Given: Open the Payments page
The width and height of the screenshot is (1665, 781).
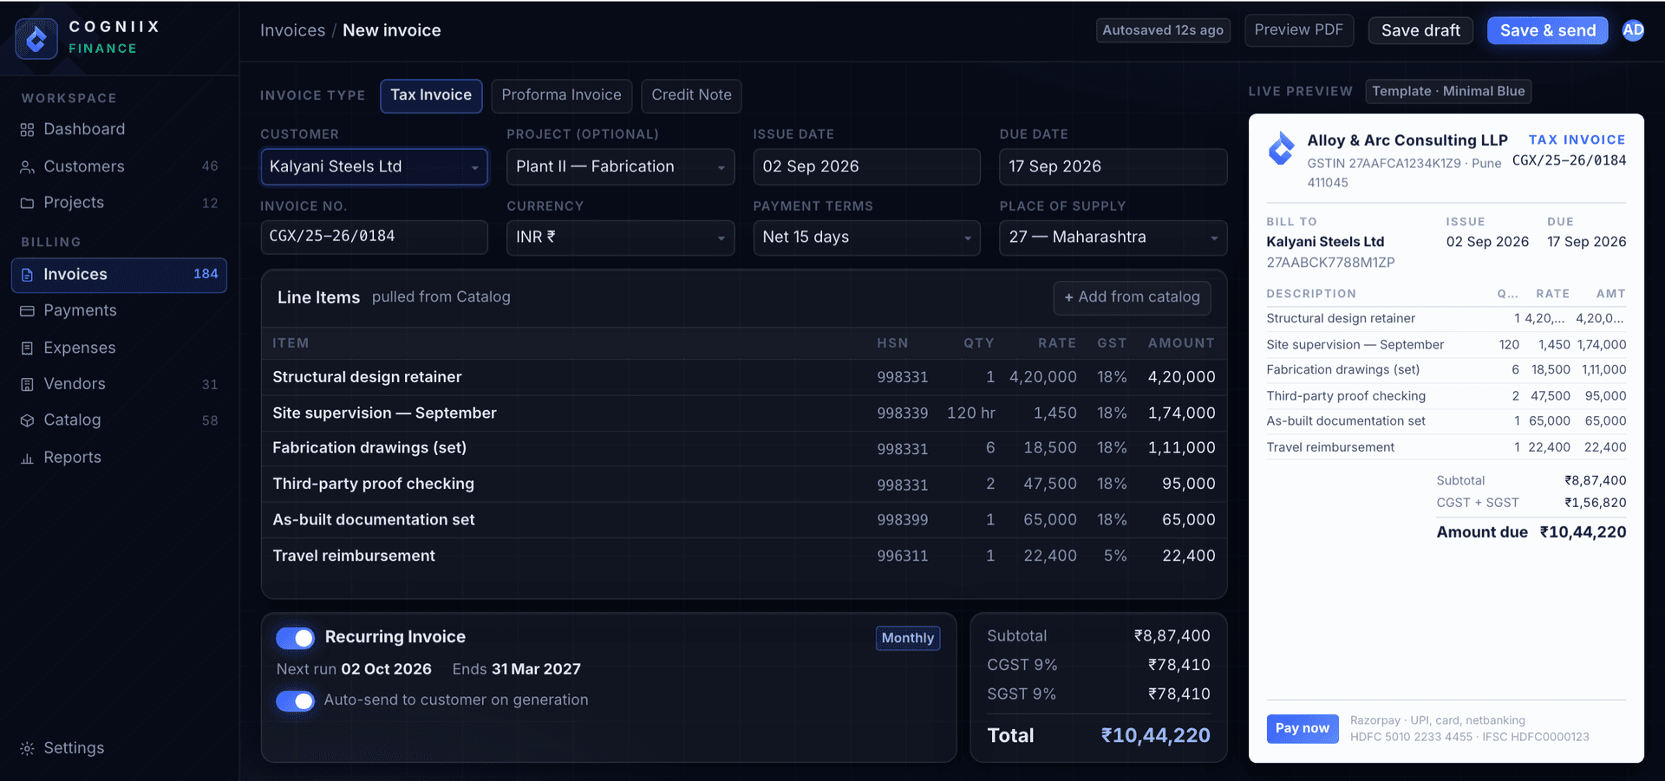Looking at the screenshot, I should 119,310.
